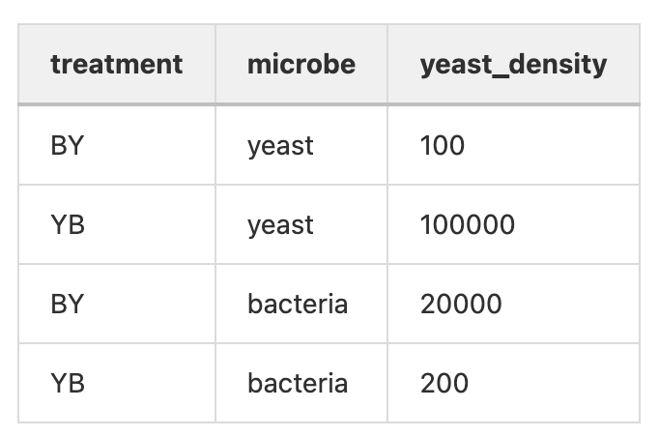Select the value 20000 cell
This screenshot has width=659, height=437.
click(x=514, y=304)
